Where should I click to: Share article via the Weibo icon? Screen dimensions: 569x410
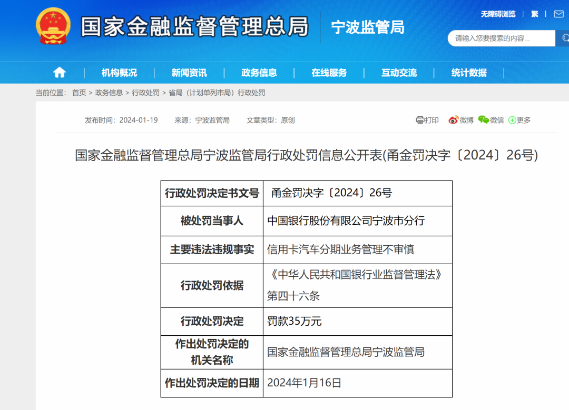[x=453, y=120]
